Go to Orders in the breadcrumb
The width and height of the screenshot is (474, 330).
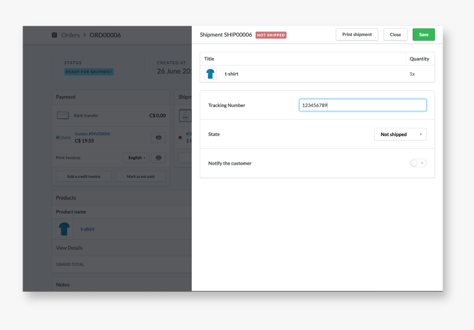tap(71, 35)
